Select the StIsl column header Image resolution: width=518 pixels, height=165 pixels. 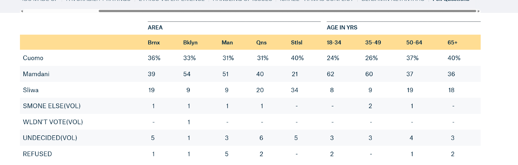pos(297,43)
